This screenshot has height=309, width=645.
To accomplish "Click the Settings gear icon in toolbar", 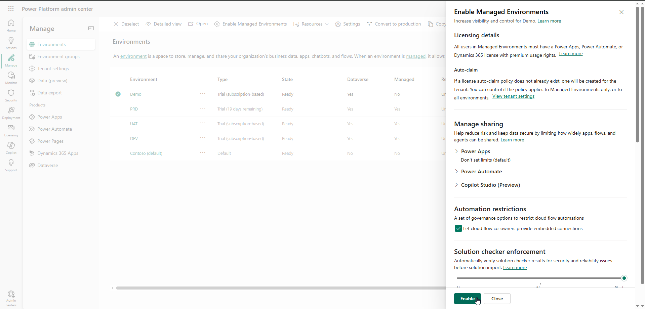I will (338, 24).
